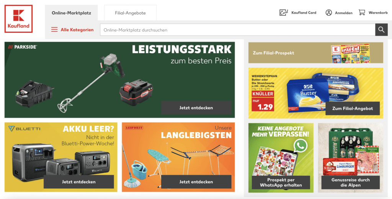Click Prospekt per WhatsApp erhalten button

[x=281, y=183]
